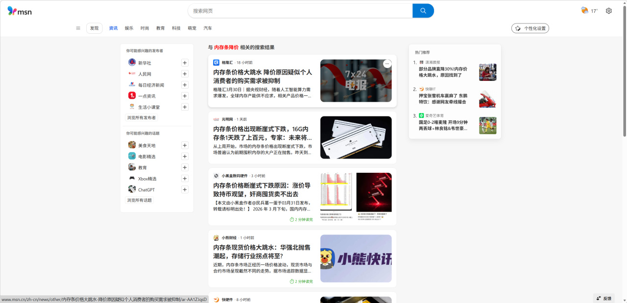Follow 一点资讯 with its plus button
Image resolution: width=627 pixels, height=303 pixels.
click(x=185, y=96)
